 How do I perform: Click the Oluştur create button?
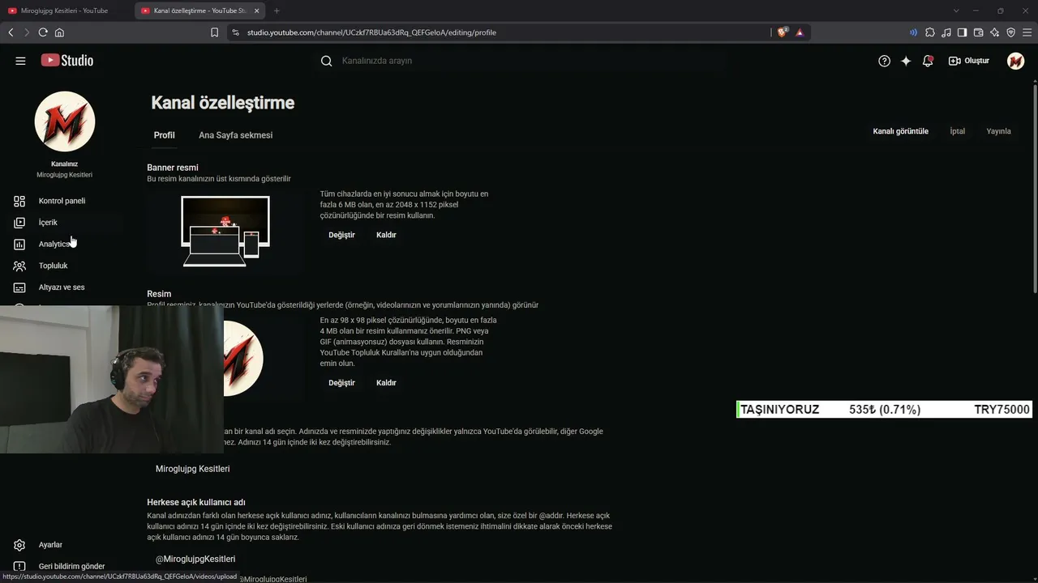tap(969, 61)
